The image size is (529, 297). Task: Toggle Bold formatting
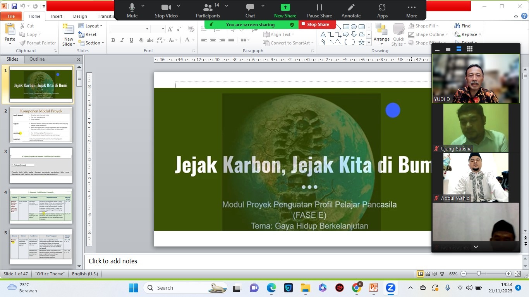(x=113, y=40)
